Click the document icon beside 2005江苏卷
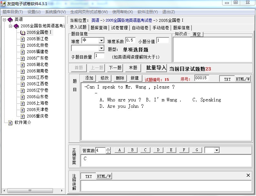 coord(23,78)
